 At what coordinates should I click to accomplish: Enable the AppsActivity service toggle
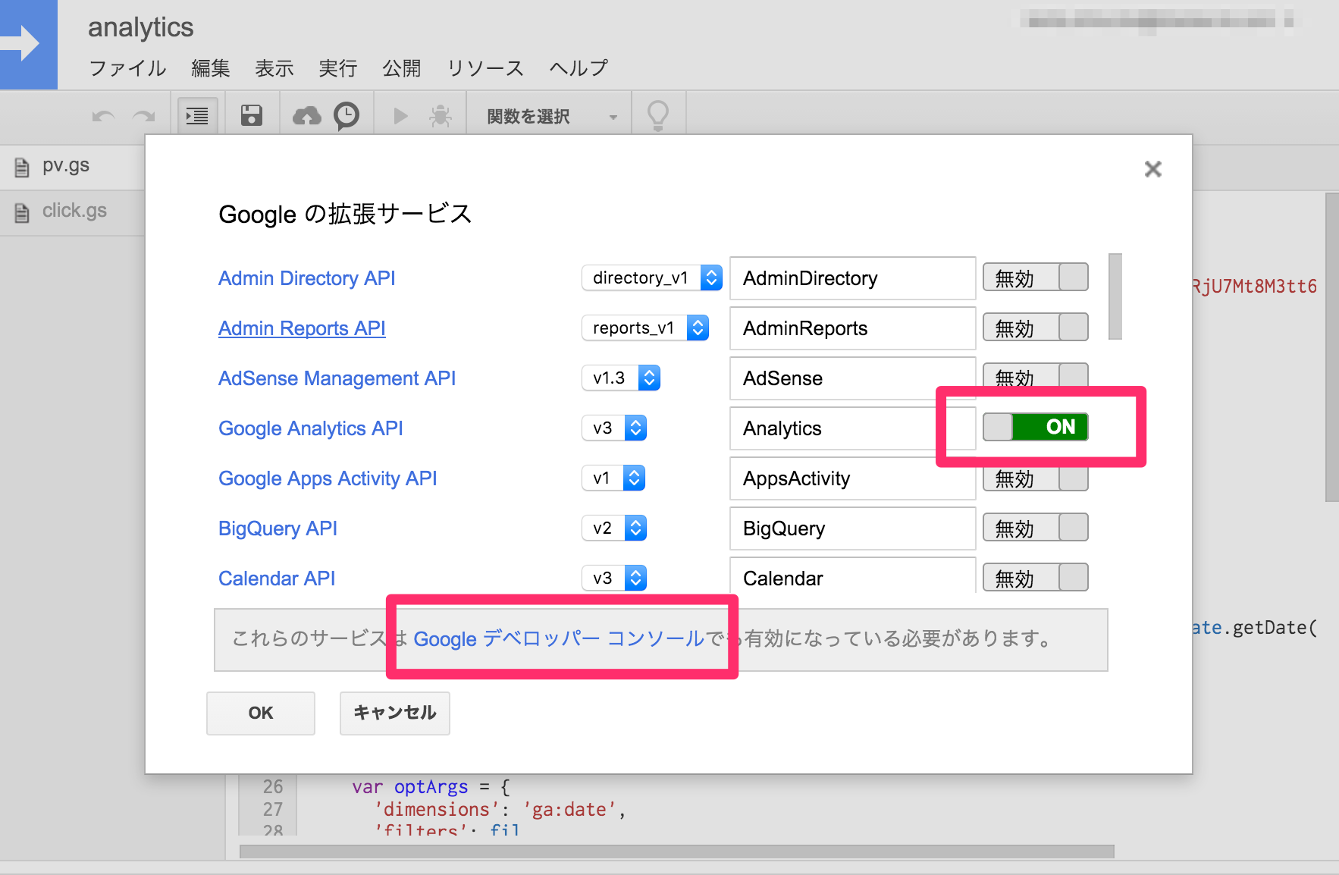(x=1035, y=478)
